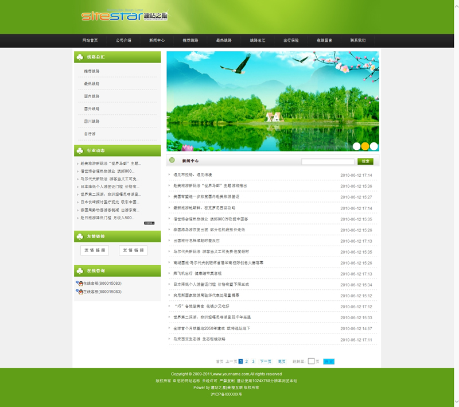Open 国内线路 in the sidebar route list
Viewport: 459px width, 407px height.
pos(92,96)
